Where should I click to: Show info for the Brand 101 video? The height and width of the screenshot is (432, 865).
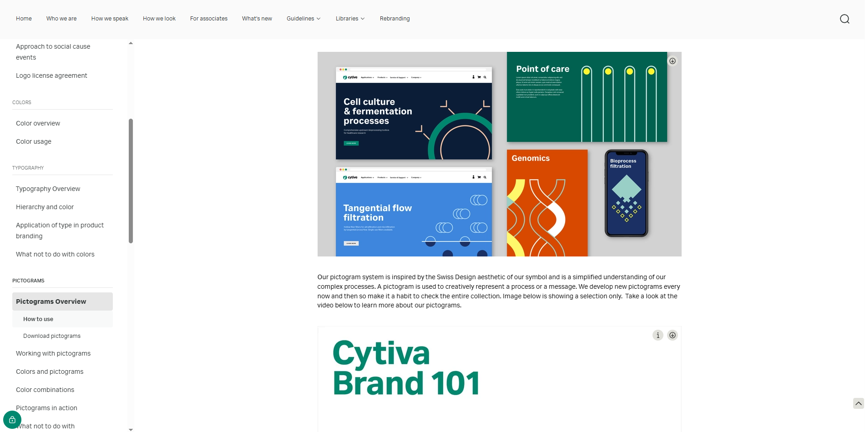click(x=658, y=335)
